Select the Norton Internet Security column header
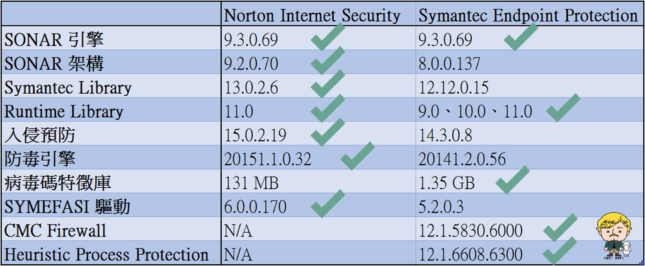 tap(312, 15)
